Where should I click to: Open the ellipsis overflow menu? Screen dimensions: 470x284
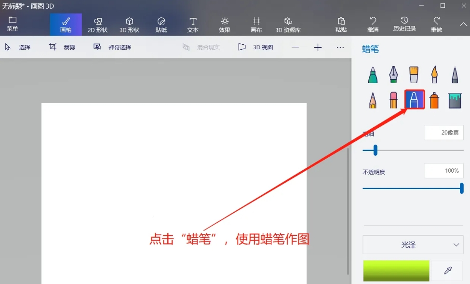pos(340,47)
